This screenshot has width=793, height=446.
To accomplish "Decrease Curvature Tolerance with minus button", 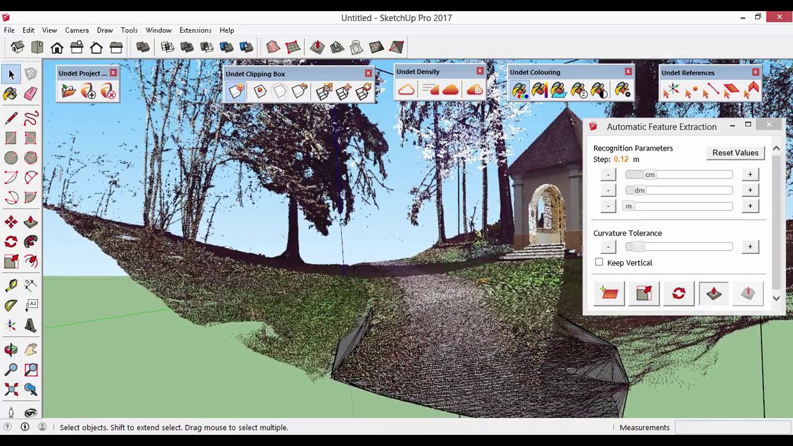I will click(608, 247).
